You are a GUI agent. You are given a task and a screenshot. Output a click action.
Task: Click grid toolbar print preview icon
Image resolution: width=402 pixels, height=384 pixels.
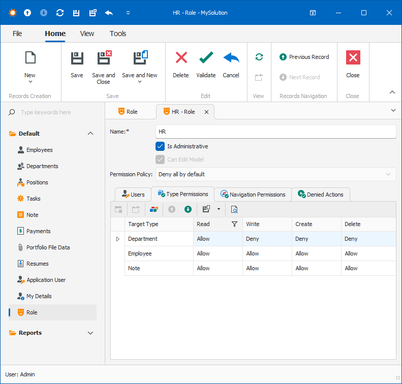coord(234,210)
